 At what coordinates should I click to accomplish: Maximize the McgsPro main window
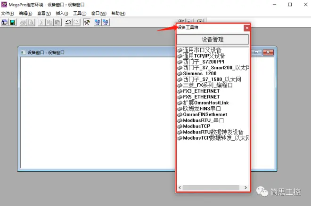(x=290, y=5)
